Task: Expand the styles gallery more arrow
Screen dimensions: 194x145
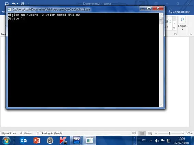Action: [174, 28]
